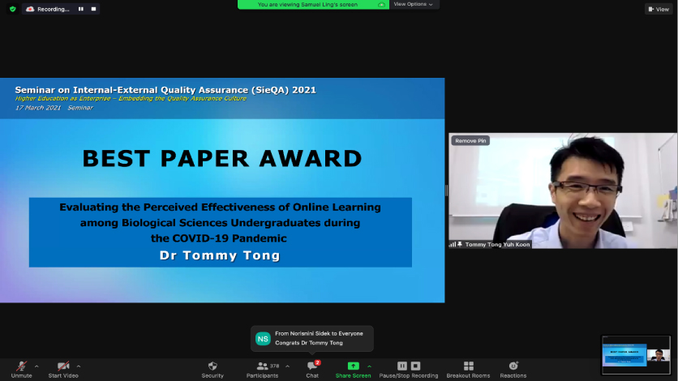Click the chat notification from Norisnini Sidek
The image size is (678, 381).
311,338
